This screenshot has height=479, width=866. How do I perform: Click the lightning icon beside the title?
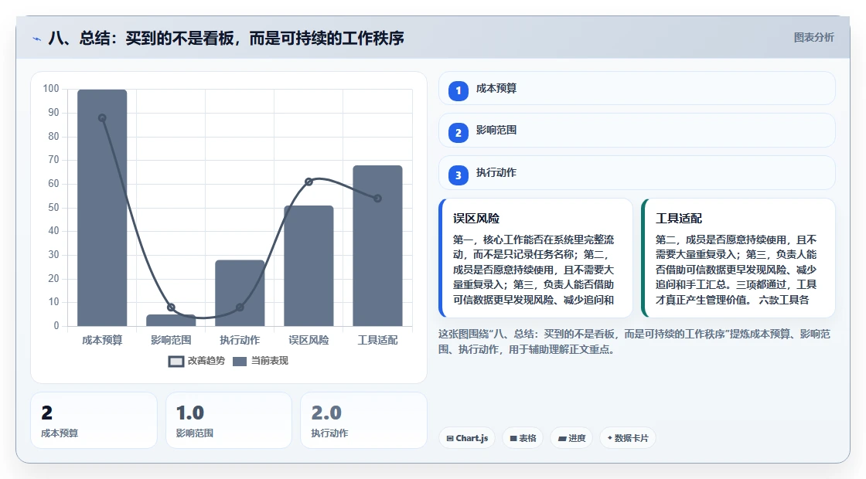point(36,39)
